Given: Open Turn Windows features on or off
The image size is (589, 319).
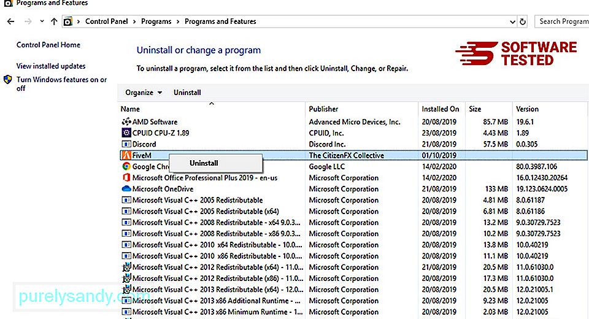Looking at the screenshot, I should click(x=61, y=84).
